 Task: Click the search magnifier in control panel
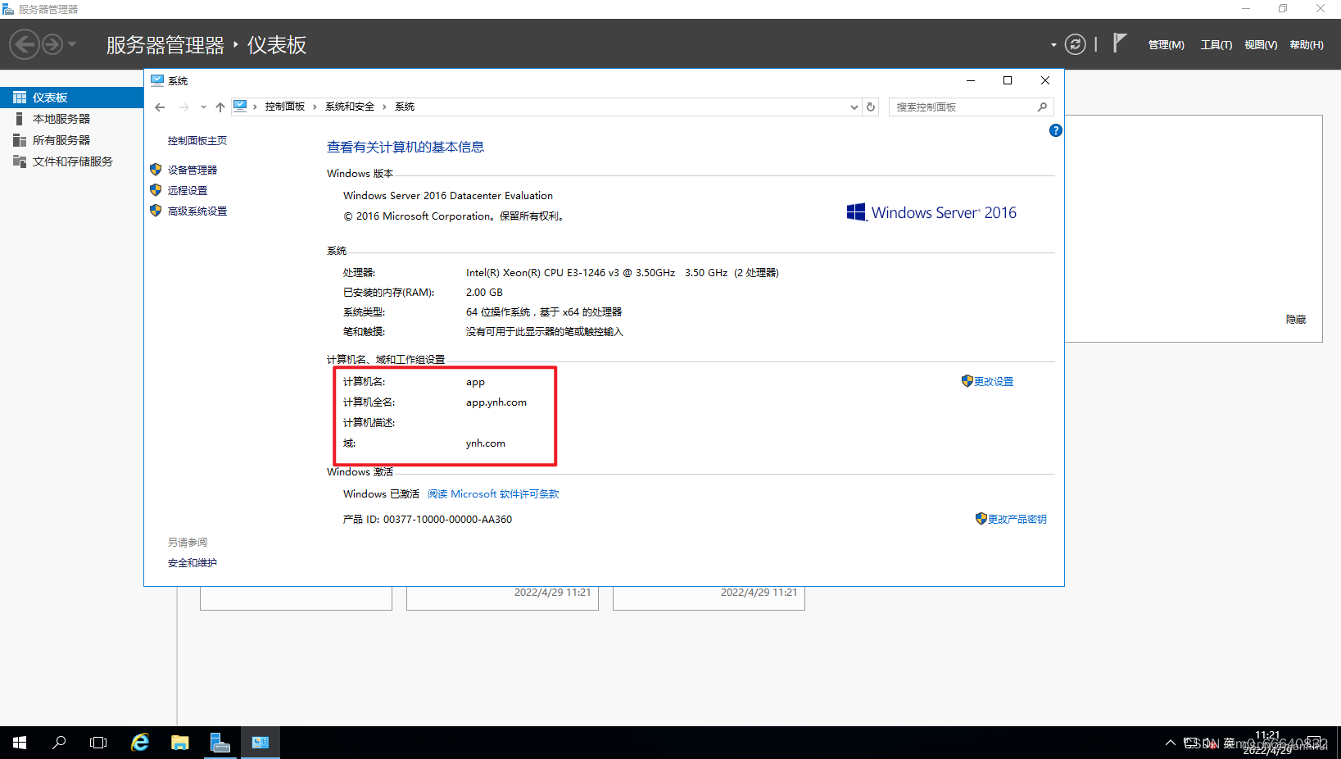click(x=1042, y=107)
